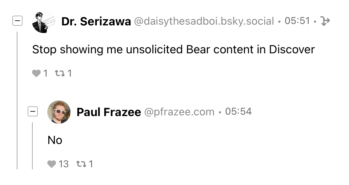Repost Dr. Serizawa's post using the repost icon
Viewport: 349px width, 185px height.
pos(59,73)
